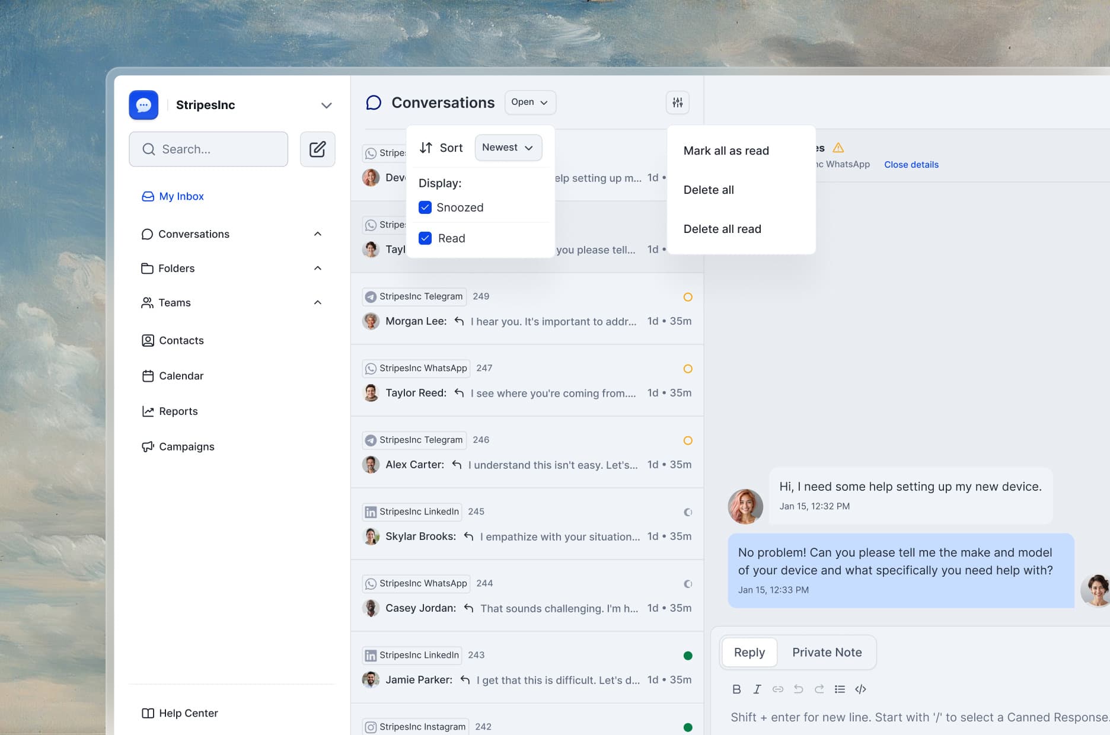1110x735 pixels.
Task: Click the Close details link
Action: [911, 165]
